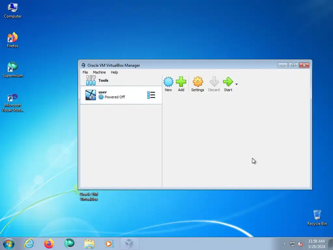Image resolution: width=333 pixels, height=250 pixels.
Task: Expand the Start button dropdown arrow
Action: 237,84
